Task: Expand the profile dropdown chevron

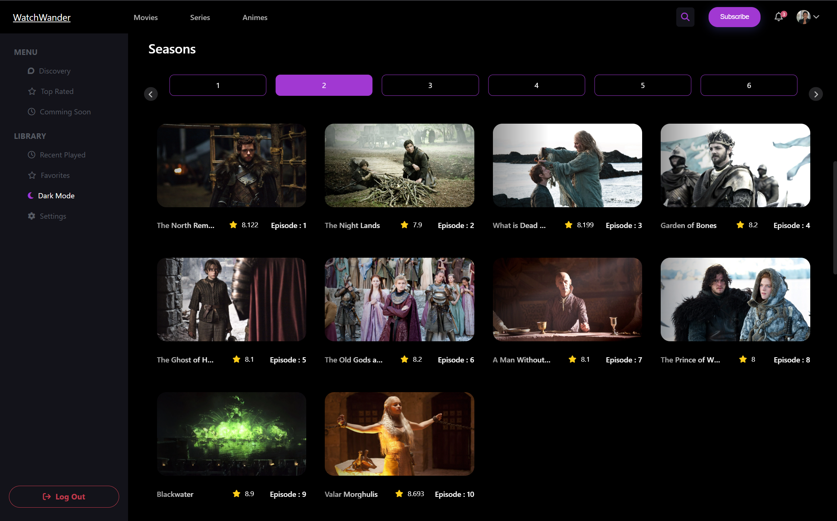Action: [816, 17]
